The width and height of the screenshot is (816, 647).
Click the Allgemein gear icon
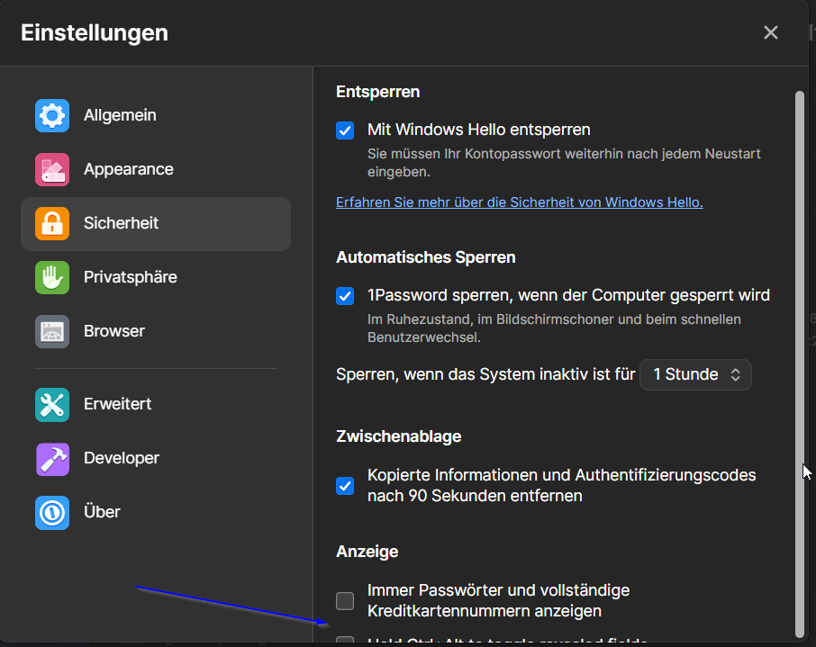[52, 115]
